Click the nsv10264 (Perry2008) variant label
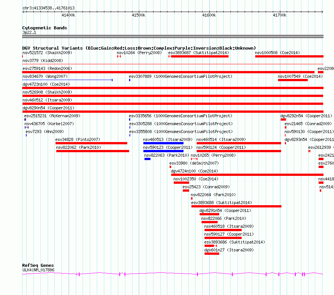334x295 pixels. coord(139,53)
